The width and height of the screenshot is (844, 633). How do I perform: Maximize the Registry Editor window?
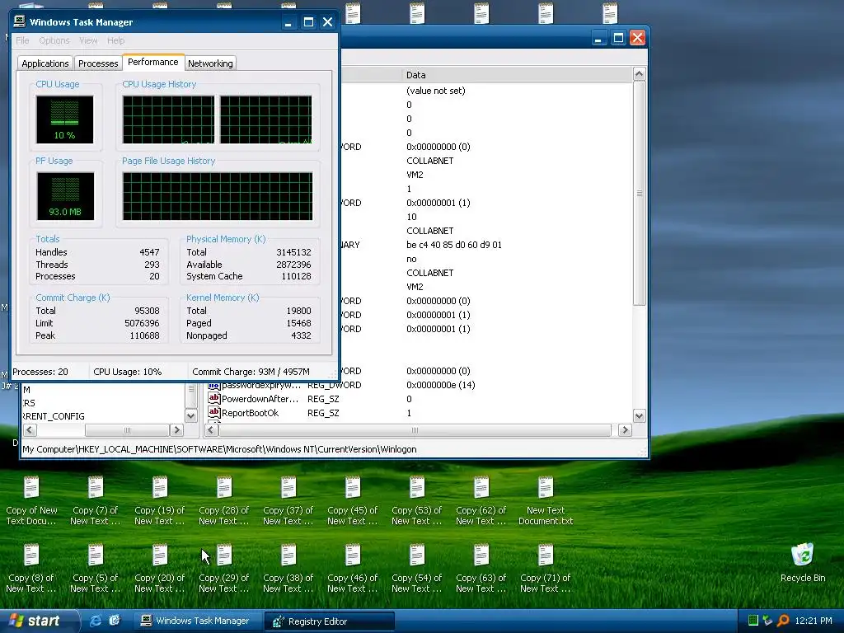[618, 38]
